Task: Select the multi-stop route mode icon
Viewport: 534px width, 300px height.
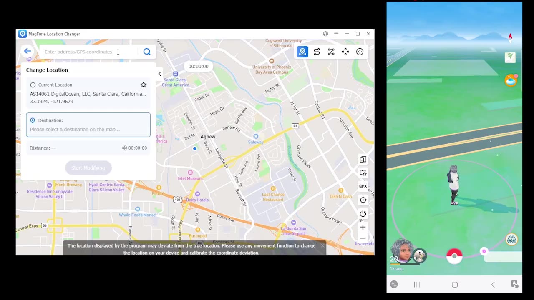Action: pos(331,52)
